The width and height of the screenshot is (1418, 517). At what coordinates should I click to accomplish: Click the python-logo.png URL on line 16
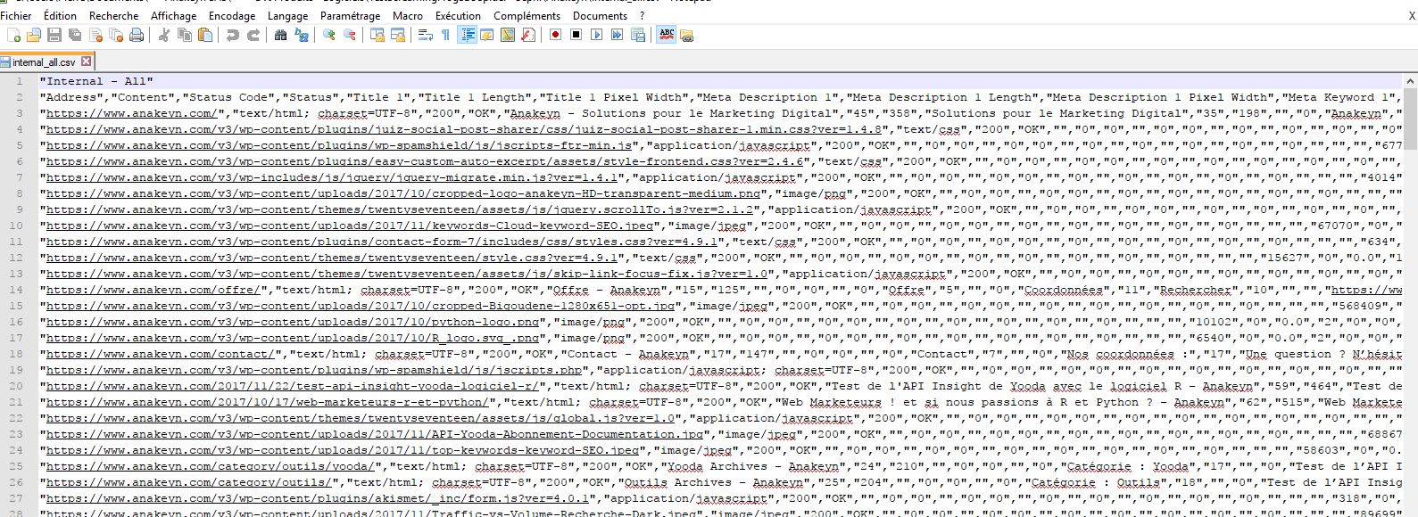coord(293,322)
